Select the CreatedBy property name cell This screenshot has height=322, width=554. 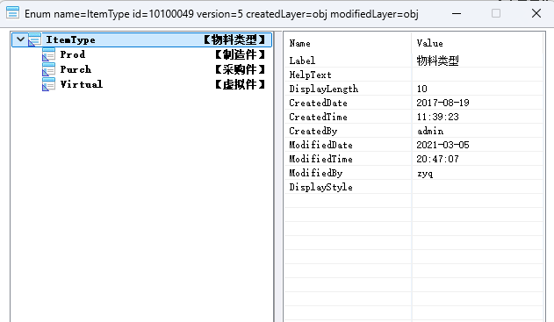point(348,131)
